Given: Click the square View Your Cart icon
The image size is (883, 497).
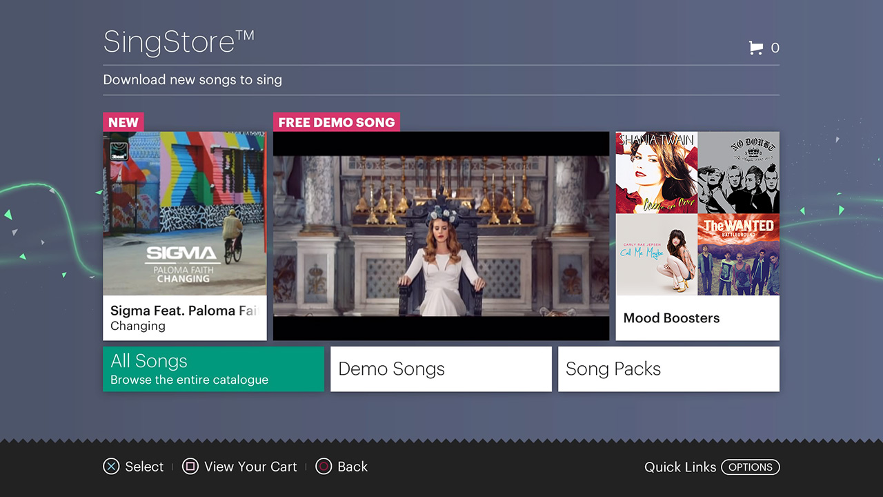Looking at the screenshot, I should (190, 467).
